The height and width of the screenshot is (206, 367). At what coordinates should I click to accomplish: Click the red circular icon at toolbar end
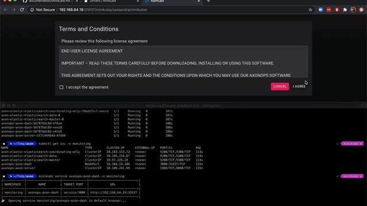tap(361, 10)
